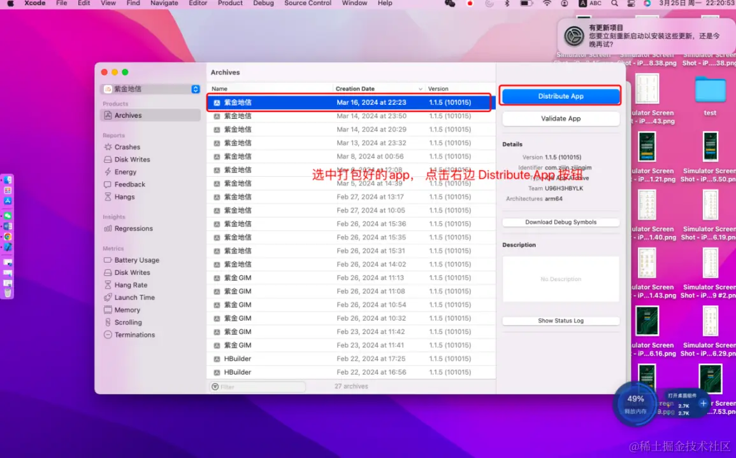The width and height of the screenshot is (736, 458).
Task: Click the Wi-Fi icon in menu bar
Action: coord(547,3)
